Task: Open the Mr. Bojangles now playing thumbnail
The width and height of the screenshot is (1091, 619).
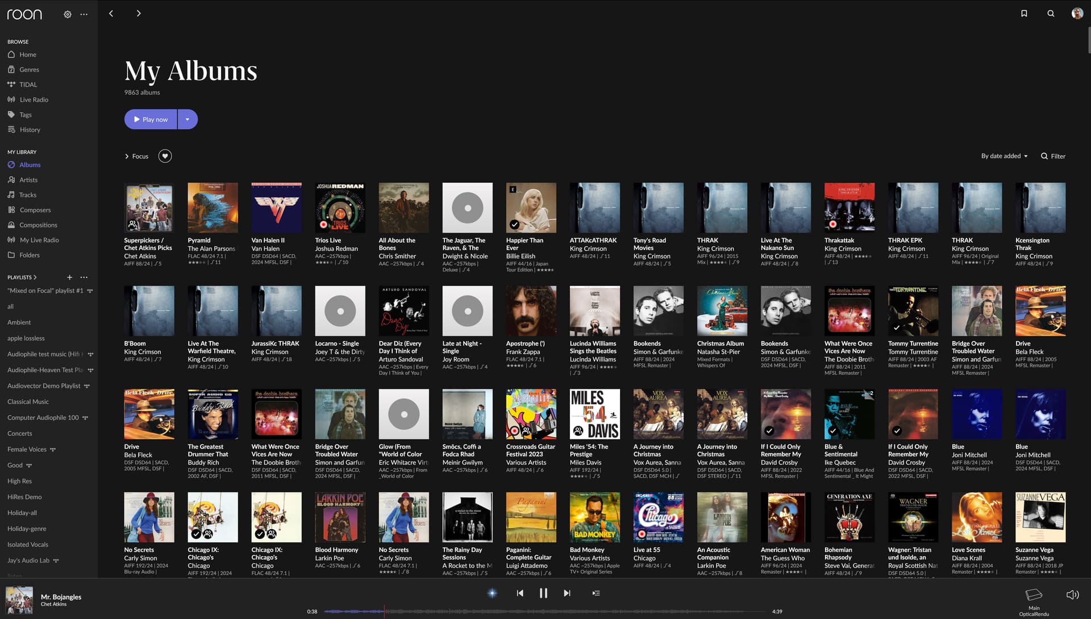Action: [x=19, y=600]
